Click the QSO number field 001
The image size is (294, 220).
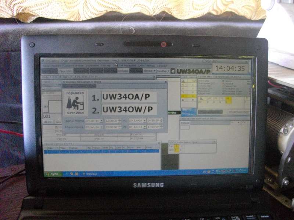coord(52,116)
